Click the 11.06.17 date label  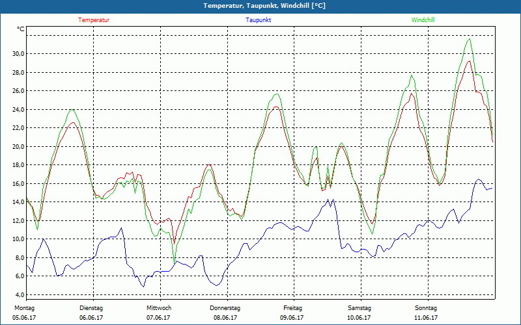coord(426,318)
